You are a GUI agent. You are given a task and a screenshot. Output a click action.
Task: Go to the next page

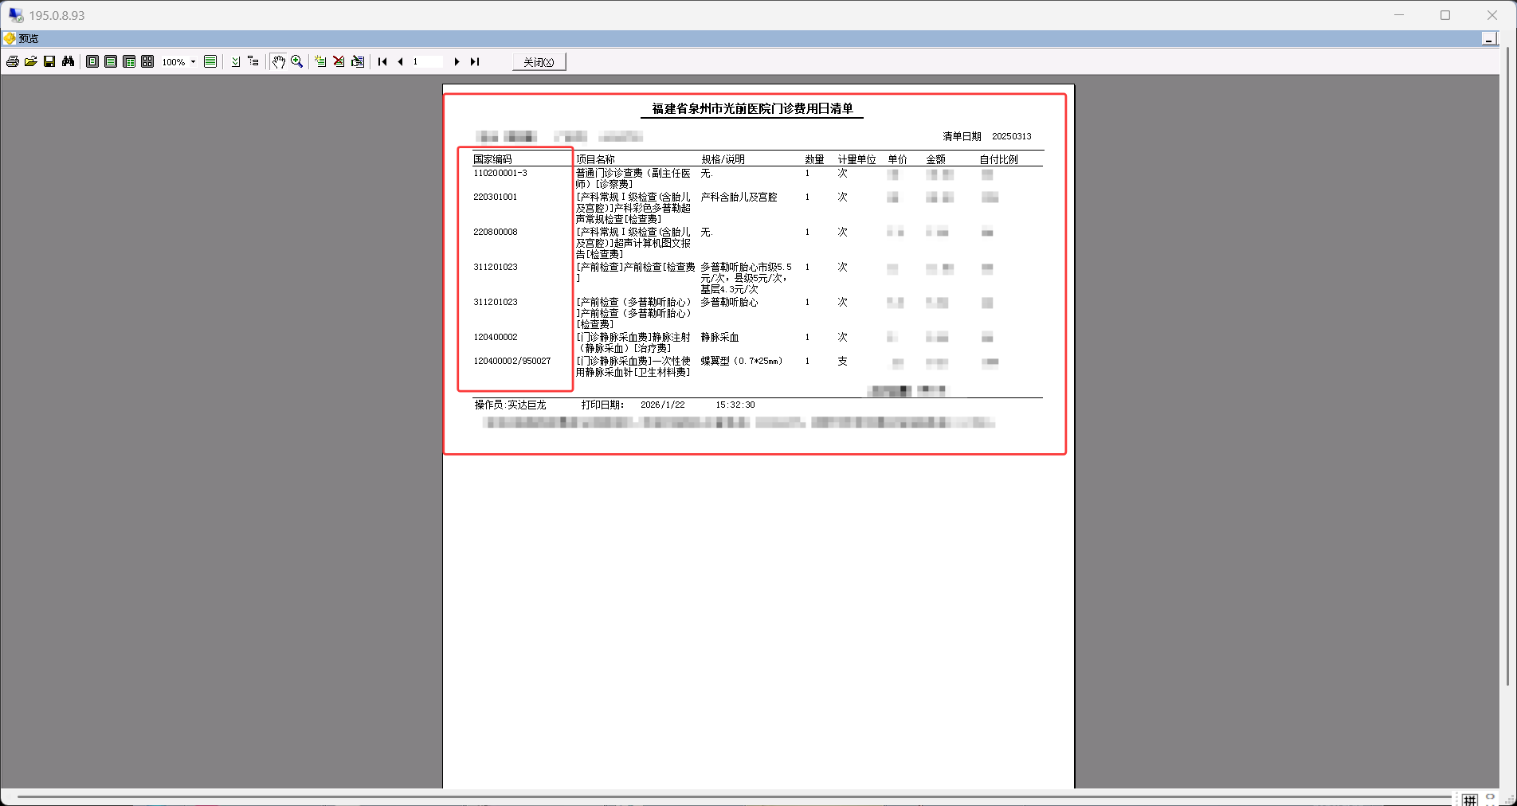click(457, 61)
